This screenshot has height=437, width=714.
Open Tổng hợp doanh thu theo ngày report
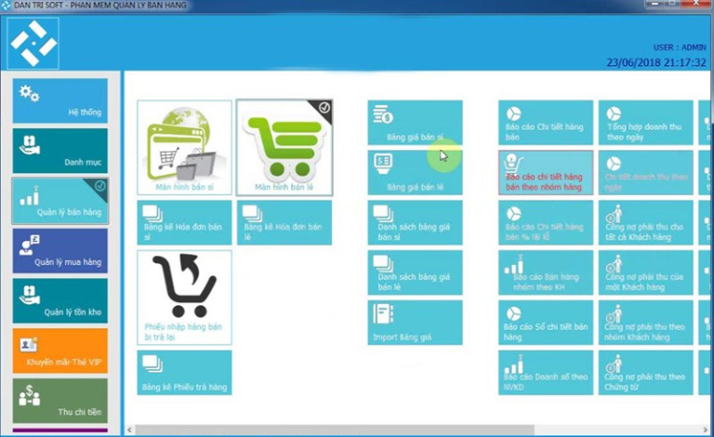(644, 124)
